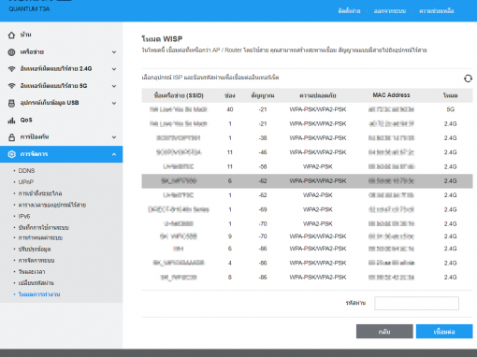The height and width of the screenshot is (357, 477).
Task: Click the Wi-Fi icon for wireless 2.4G
Action: 11,69
